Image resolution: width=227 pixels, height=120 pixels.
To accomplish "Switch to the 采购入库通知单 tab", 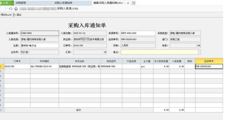I will pos(64,3).
